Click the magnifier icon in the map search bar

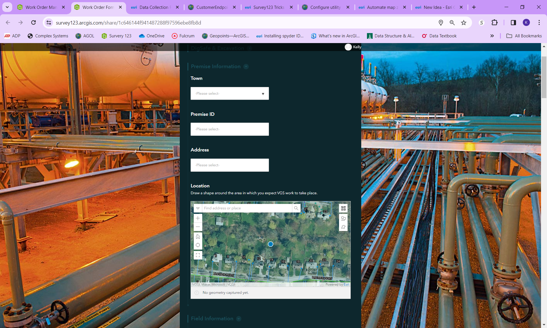tap(296, 208)
